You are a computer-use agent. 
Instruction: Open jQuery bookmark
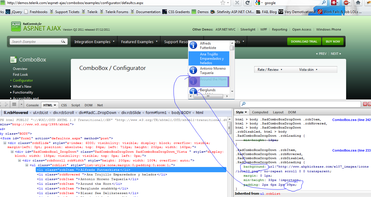[14, 12]
